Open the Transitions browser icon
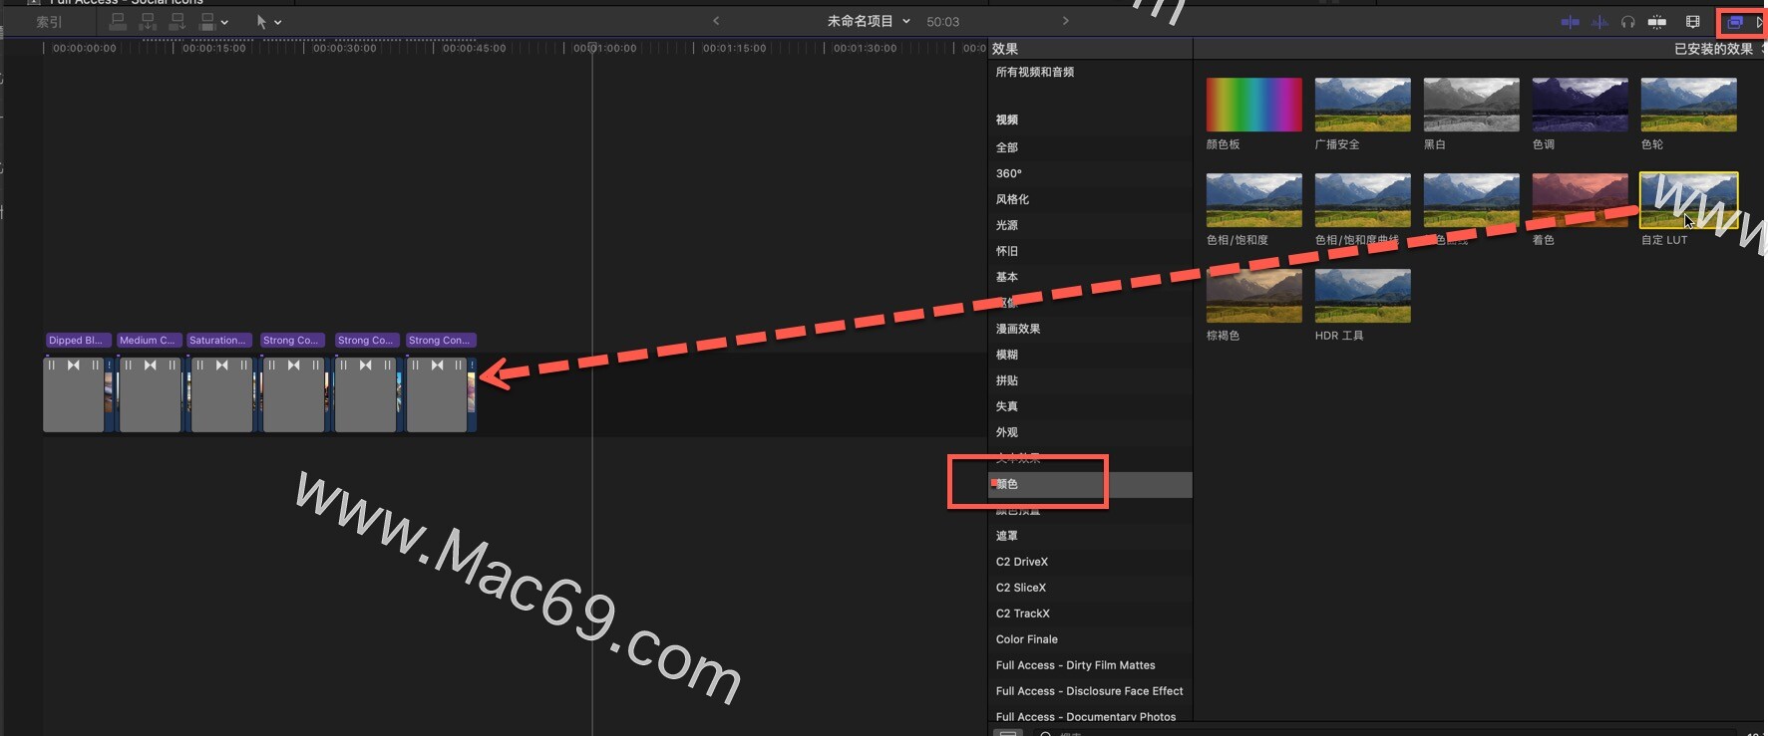This screenshot has height=736, width=1768. pyautogui.click(x=1760, y=22)
